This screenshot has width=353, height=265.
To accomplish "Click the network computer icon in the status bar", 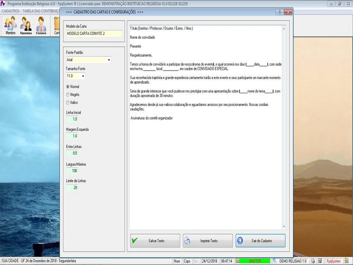I will point(320,261).
